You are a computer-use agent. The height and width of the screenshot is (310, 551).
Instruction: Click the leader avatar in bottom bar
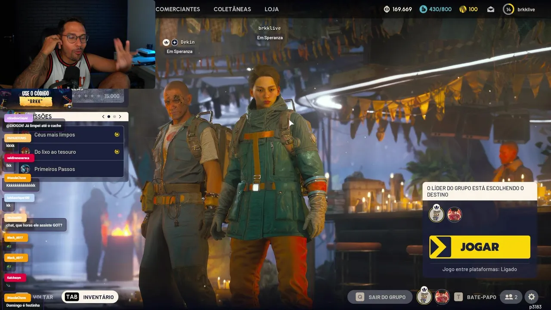tap(424, 297)
